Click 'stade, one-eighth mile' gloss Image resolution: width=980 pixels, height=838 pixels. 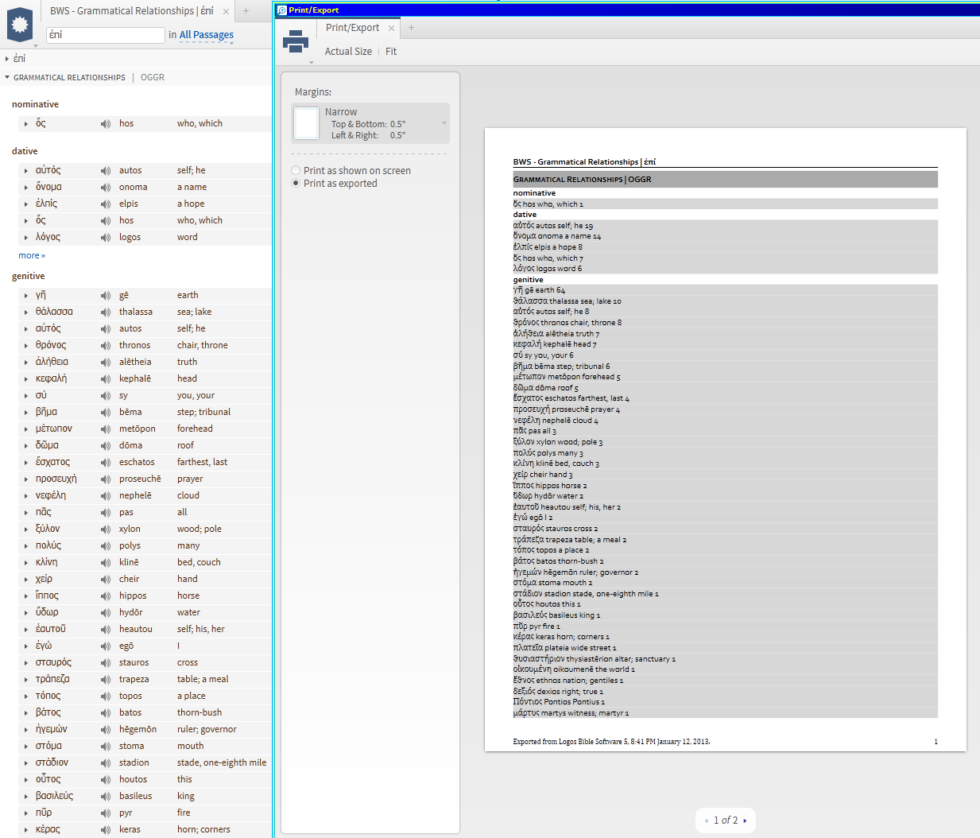click(222, 763)
